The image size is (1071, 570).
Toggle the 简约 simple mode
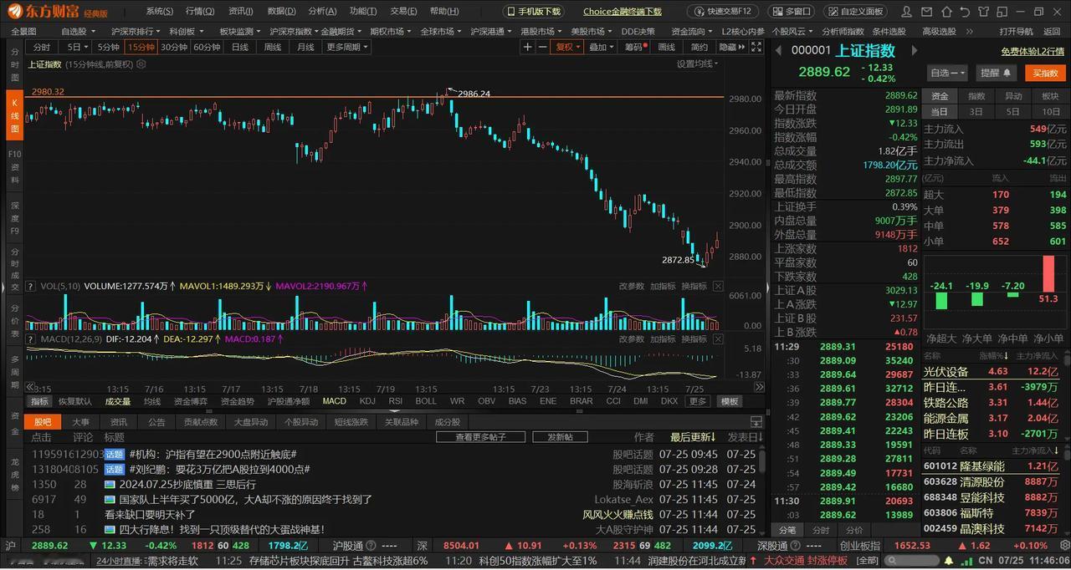[699, 47]
